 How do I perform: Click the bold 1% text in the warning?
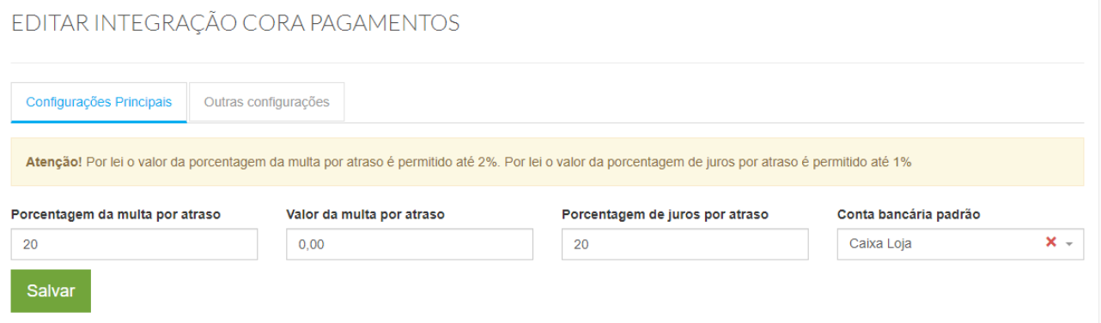tap(902, 162)
